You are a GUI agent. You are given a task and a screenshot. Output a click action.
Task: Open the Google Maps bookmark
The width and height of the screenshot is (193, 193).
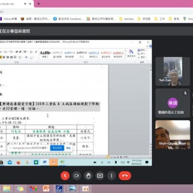pyautogui.click(x=188, y=19)
